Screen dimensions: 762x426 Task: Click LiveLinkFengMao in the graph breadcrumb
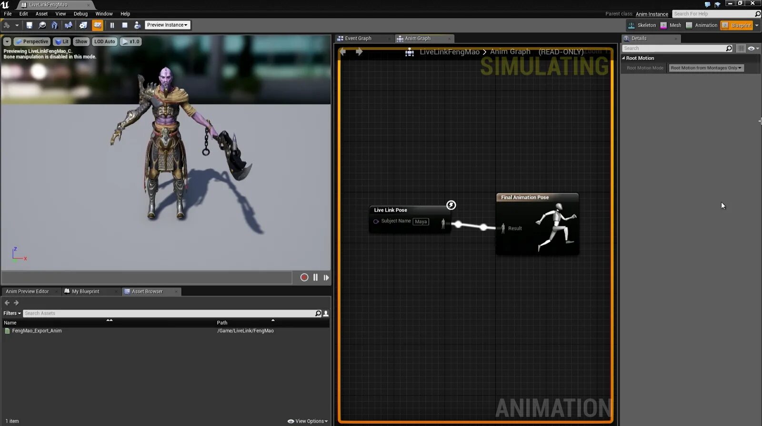pos(449,52)
